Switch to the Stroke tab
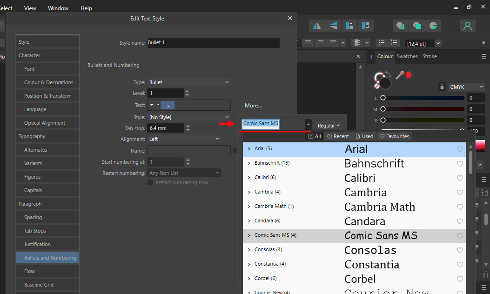 tap(430, 56)
